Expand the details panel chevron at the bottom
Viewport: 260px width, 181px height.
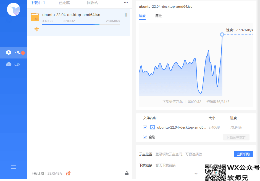(196, 174)
